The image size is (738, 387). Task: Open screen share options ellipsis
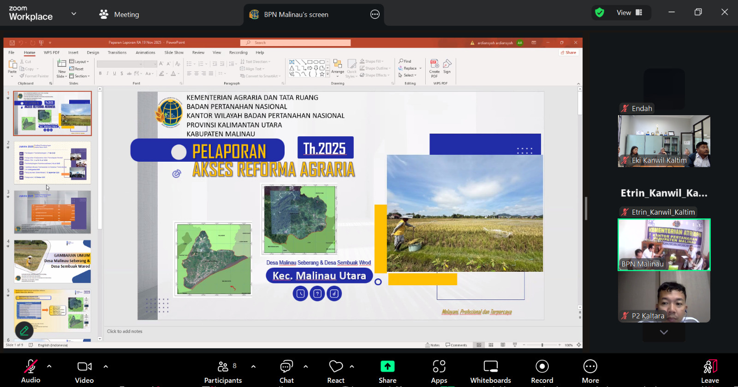coord(375,14)
